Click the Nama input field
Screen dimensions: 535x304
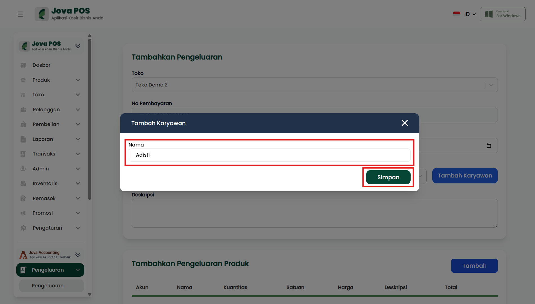point(269,155)
